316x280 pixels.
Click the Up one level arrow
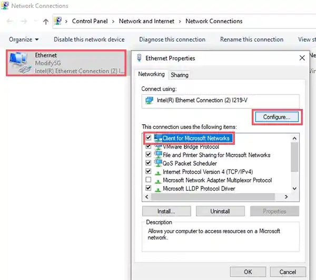46,22
